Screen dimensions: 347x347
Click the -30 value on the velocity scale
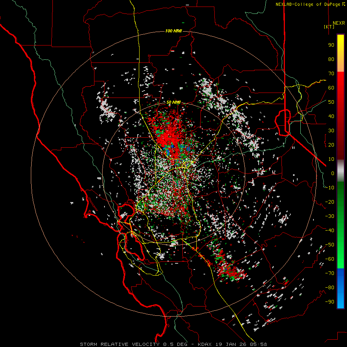pos(330,216)
